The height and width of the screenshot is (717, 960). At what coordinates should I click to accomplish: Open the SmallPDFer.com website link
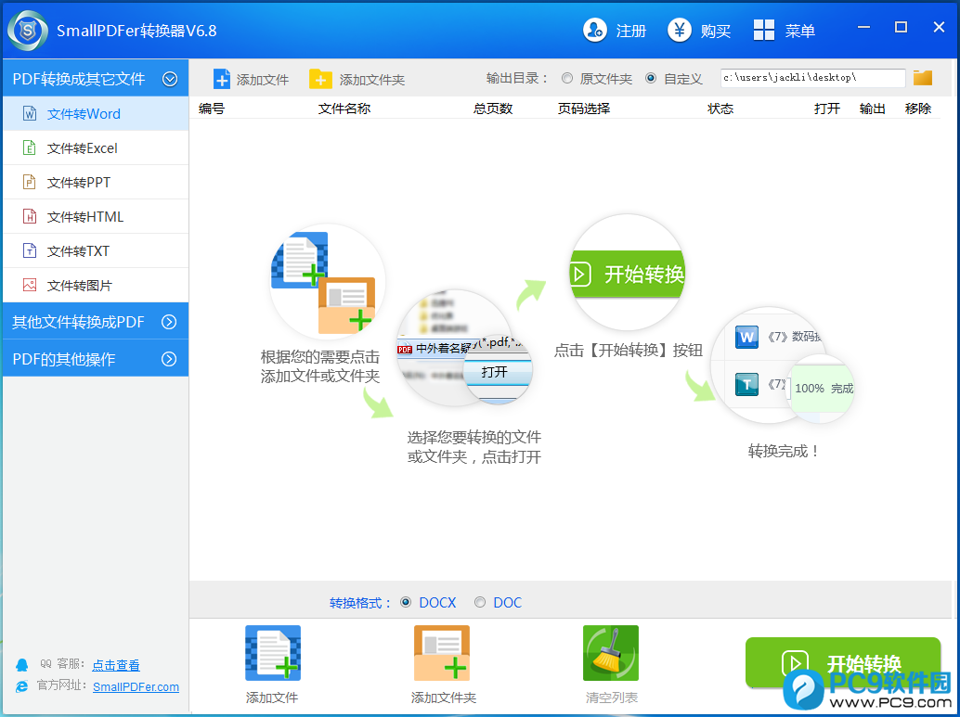coord(136,687)
